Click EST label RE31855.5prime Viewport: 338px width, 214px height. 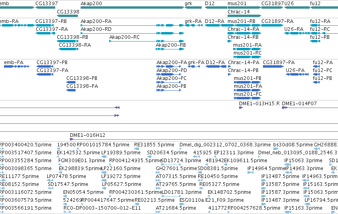[154, 145]
